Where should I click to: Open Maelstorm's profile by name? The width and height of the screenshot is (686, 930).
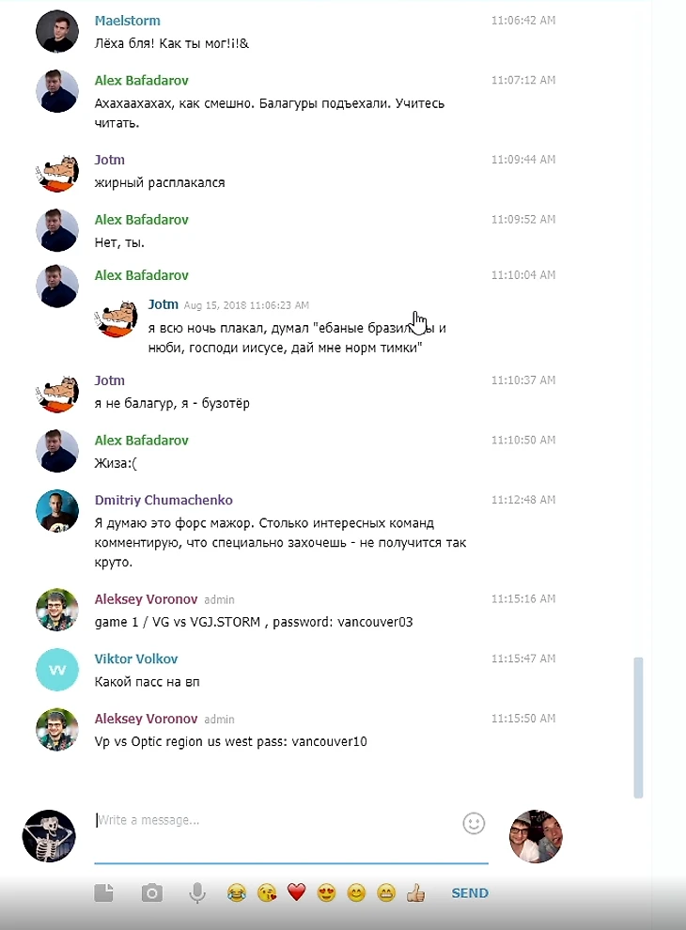128,21
